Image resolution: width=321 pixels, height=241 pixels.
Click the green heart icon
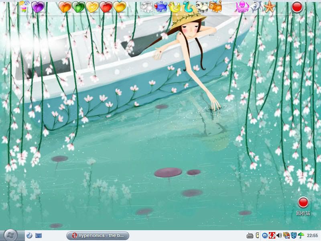[79, 7]
